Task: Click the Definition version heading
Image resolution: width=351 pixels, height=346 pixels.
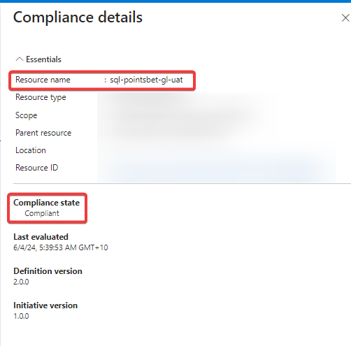Action: 48,271
